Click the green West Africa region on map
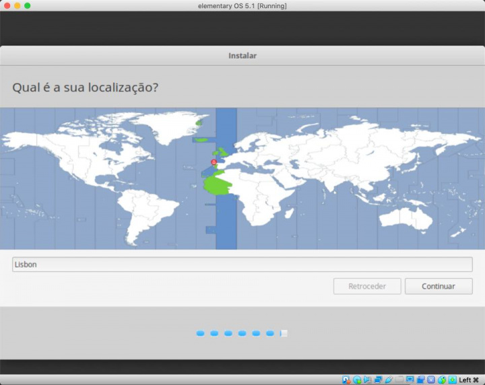Screen dimensions: 485x385 [x=218, y=184]
